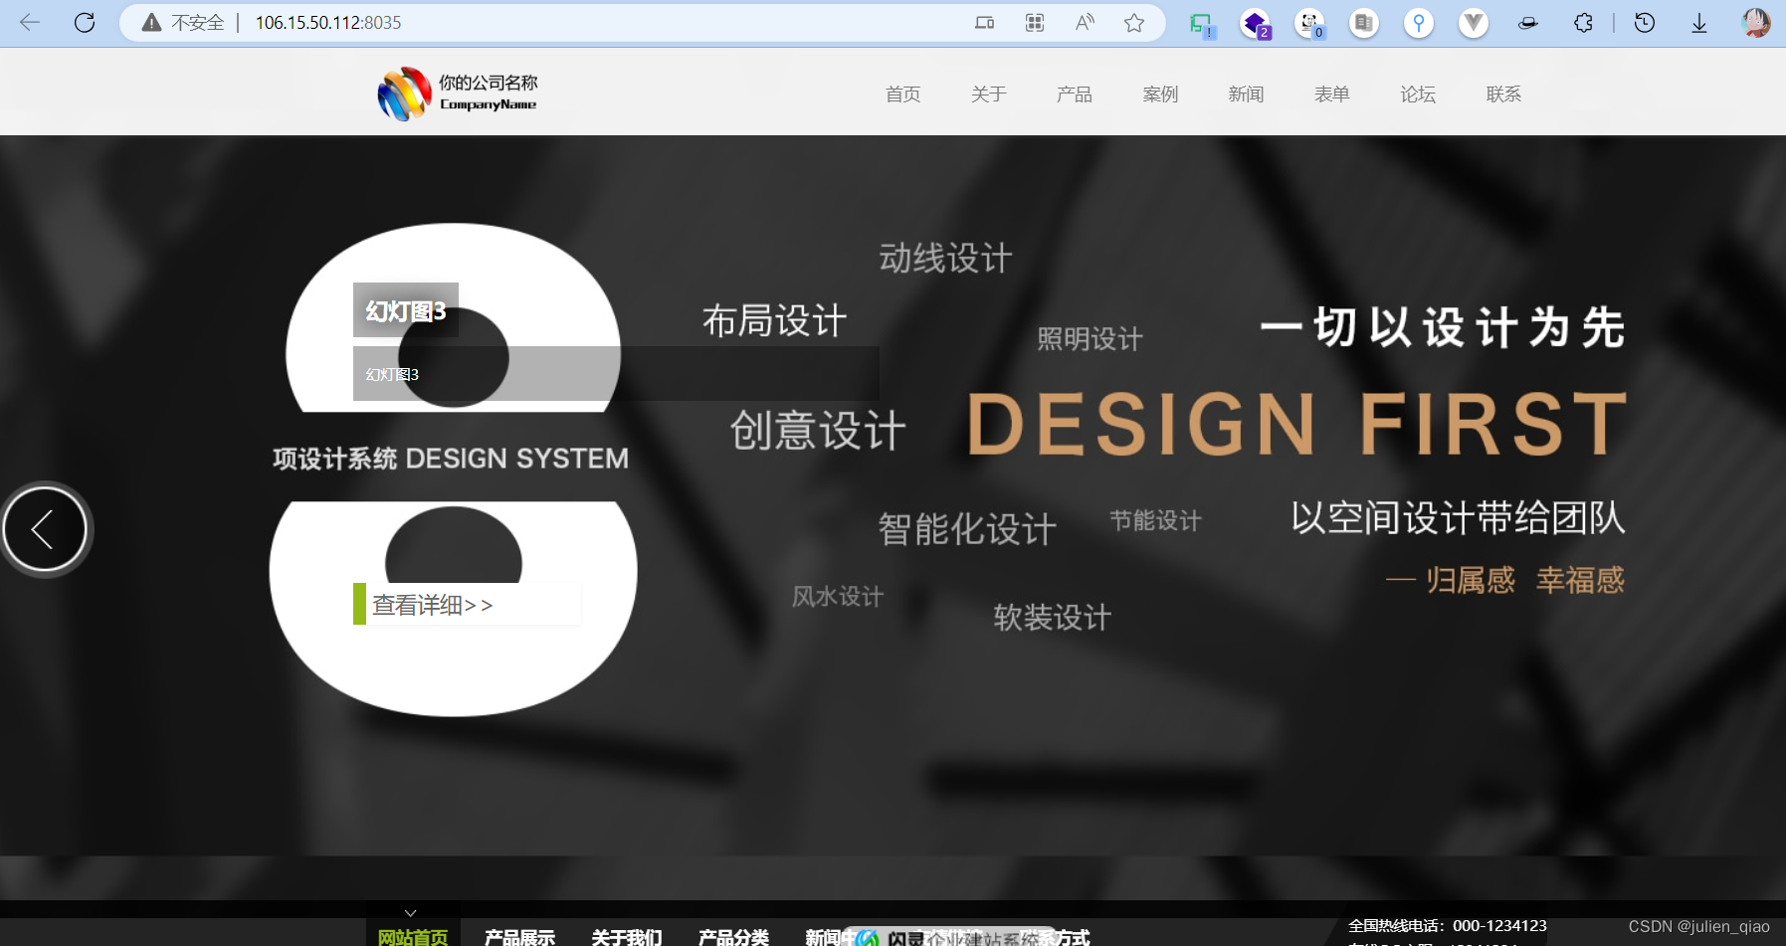Open 产品 in the top navigation
Screen dimensions: 1786x946
pos(1074,94)
